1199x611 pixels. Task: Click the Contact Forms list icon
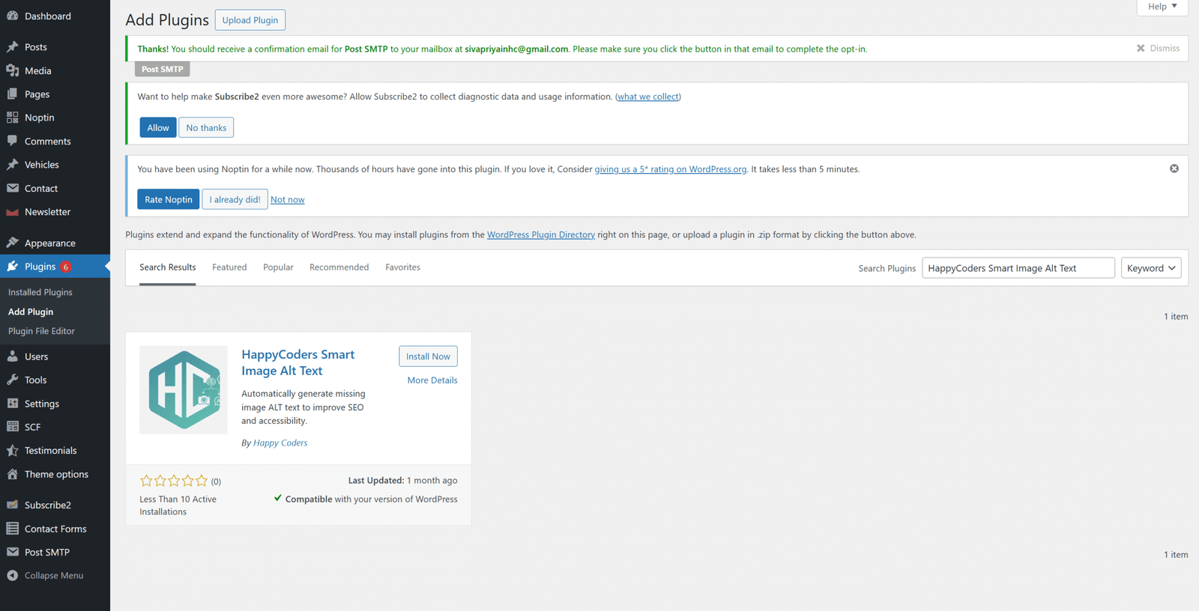pyautogui.click(x=13, y=529)
